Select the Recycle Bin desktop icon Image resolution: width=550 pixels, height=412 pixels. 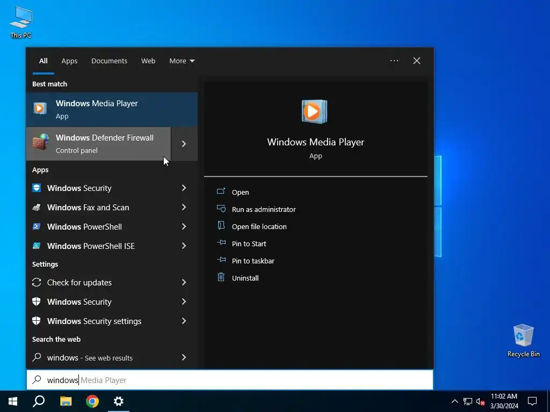point(523,341)
